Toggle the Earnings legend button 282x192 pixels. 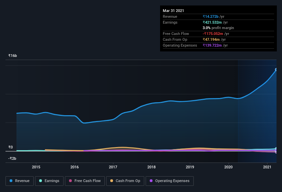(49, 181)
